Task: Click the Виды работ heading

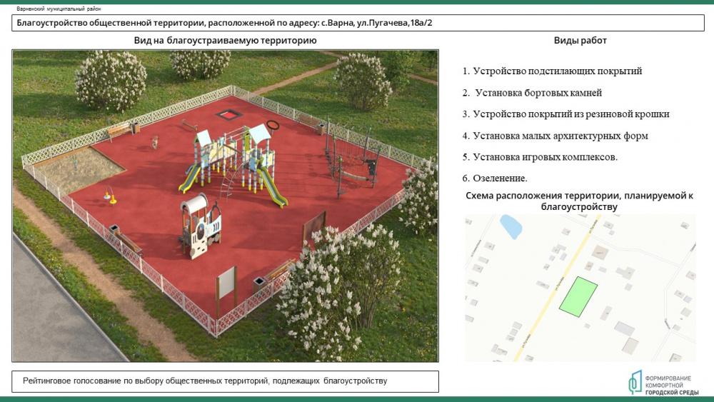Action: point(580,41)
